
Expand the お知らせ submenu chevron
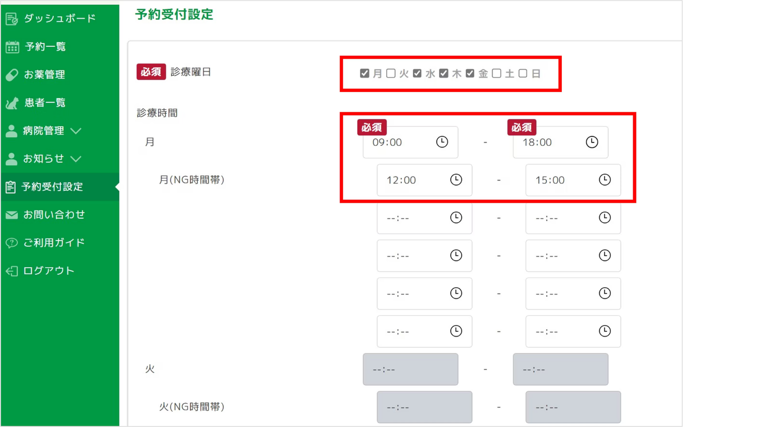pyautogui.click(x=76, y=159)
